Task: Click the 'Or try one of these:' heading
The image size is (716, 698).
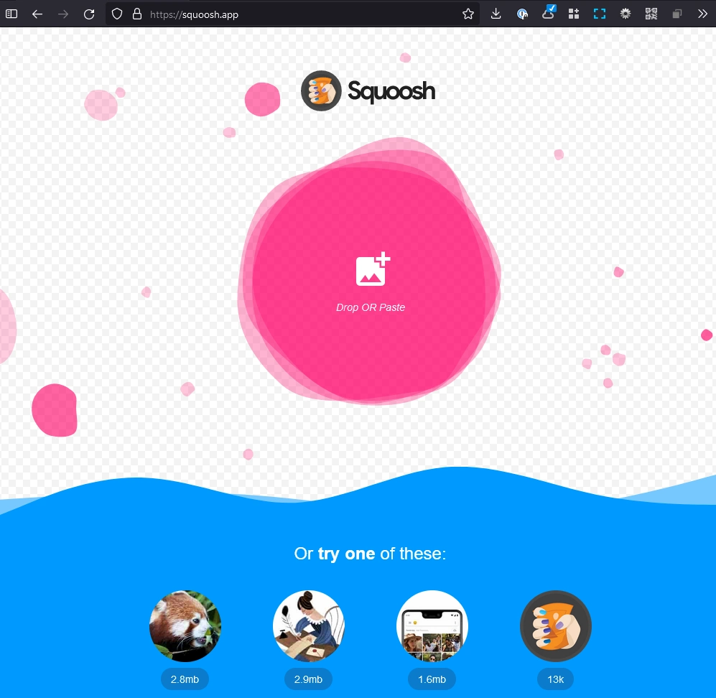Action: (x=370, y=553)
